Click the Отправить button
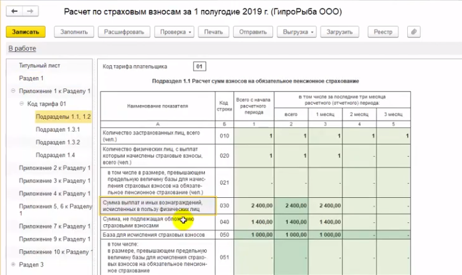Image resolution: width=462 pixels, height=275 pixels. 252,31
